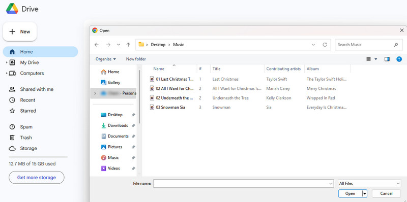
Task: Select the 03 Snowman Sia file
Action: pos(168,107)
